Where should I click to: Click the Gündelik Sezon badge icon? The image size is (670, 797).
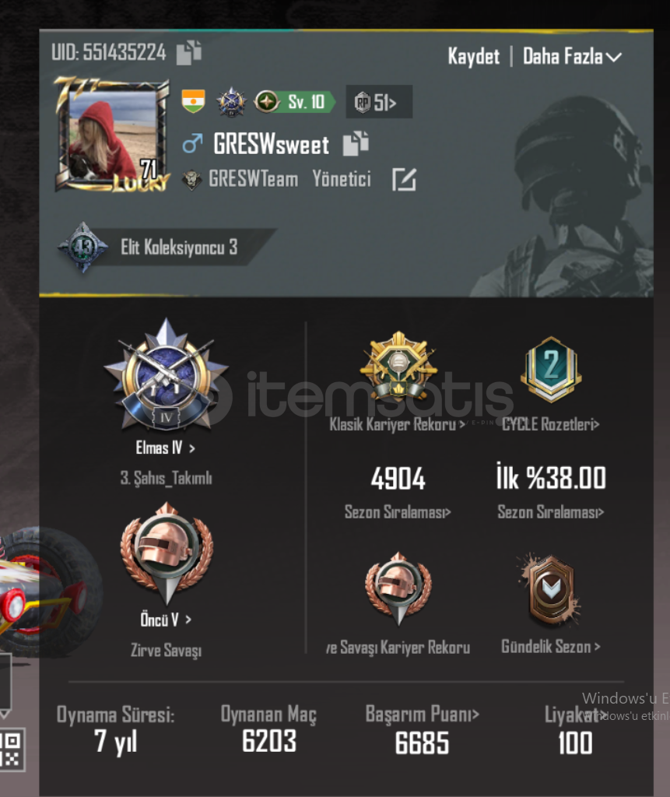pos(550,590)
